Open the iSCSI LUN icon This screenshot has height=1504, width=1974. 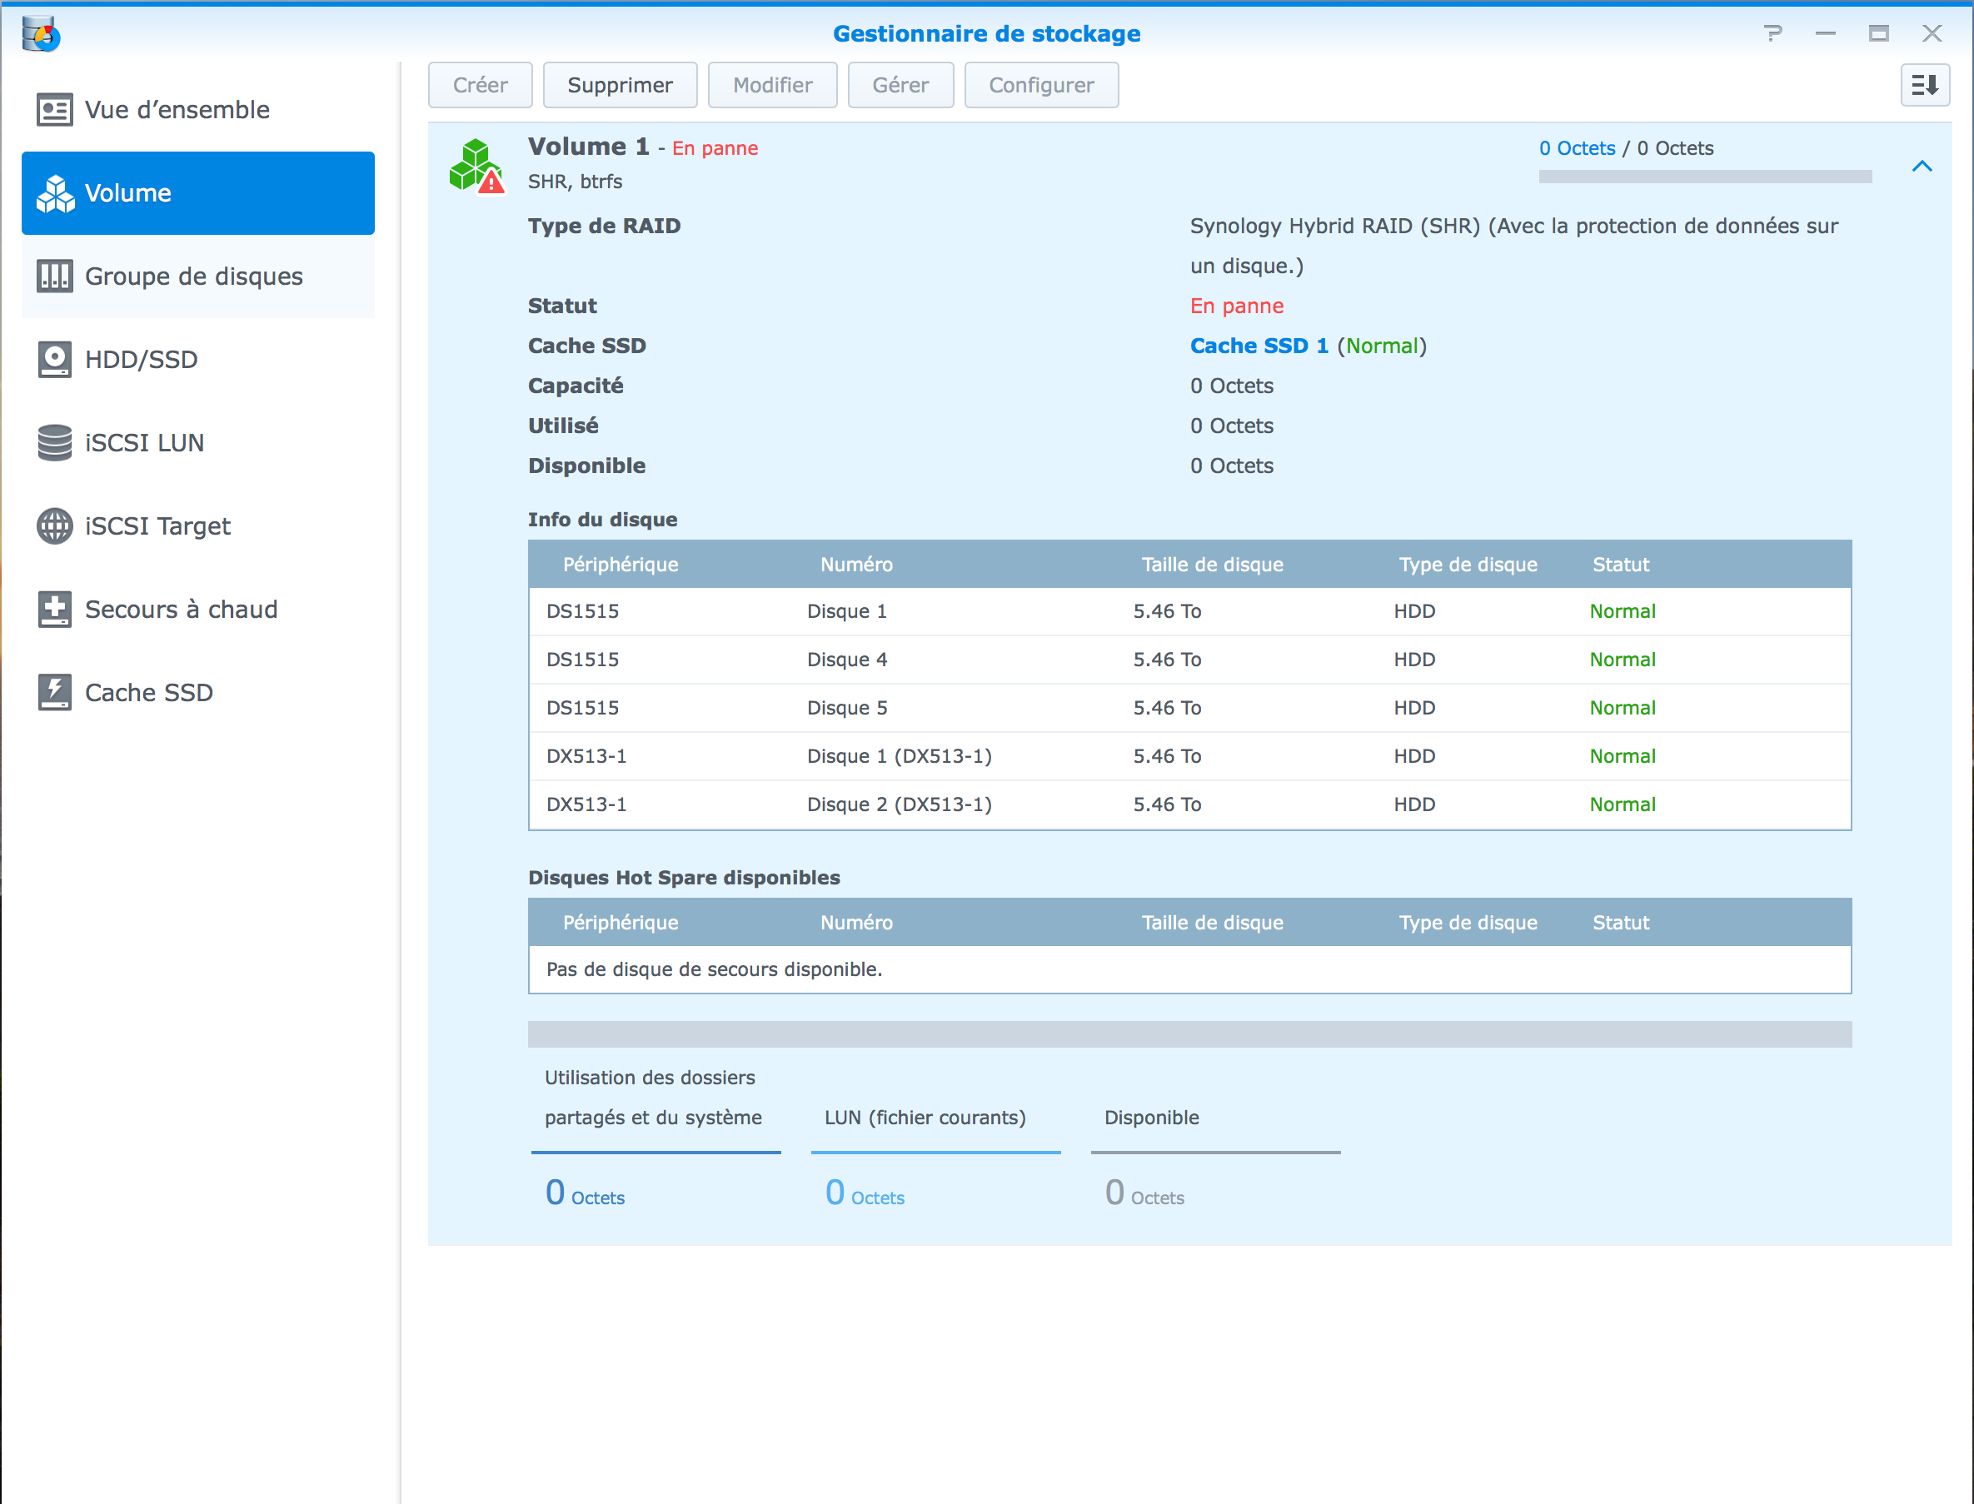point(55,442)
